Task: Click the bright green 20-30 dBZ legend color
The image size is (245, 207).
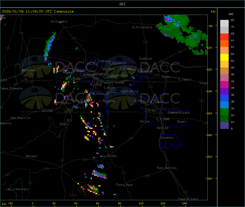Action: point(224,112)
